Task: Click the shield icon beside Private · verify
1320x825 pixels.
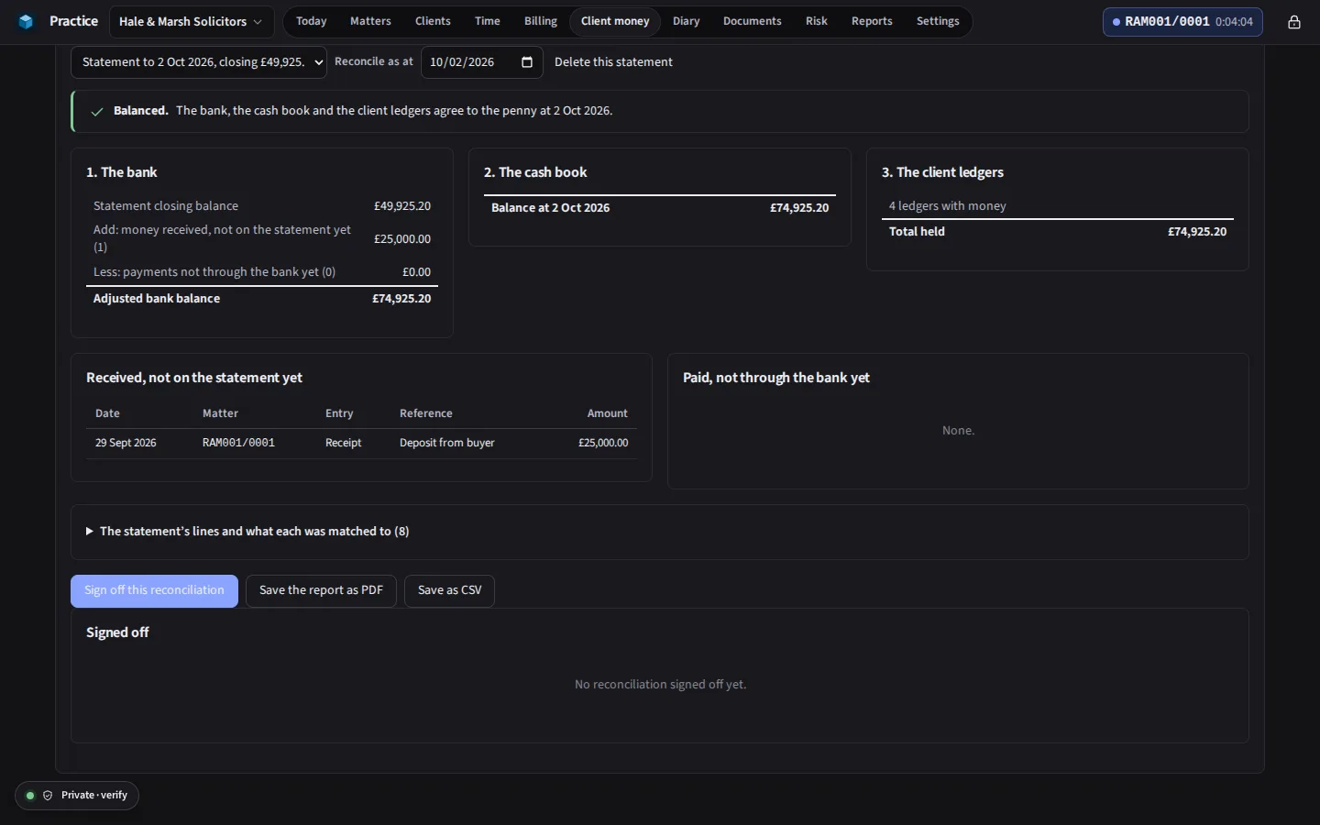Action: pyautogui.click(x=48, y=796)
